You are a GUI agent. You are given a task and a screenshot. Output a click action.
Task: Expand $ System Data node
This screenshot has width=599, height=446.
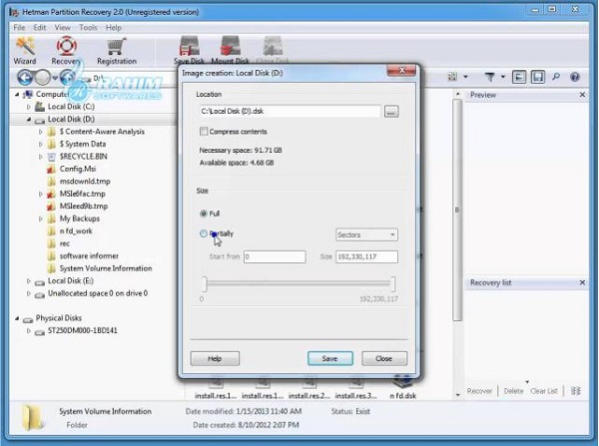point(41,145)
